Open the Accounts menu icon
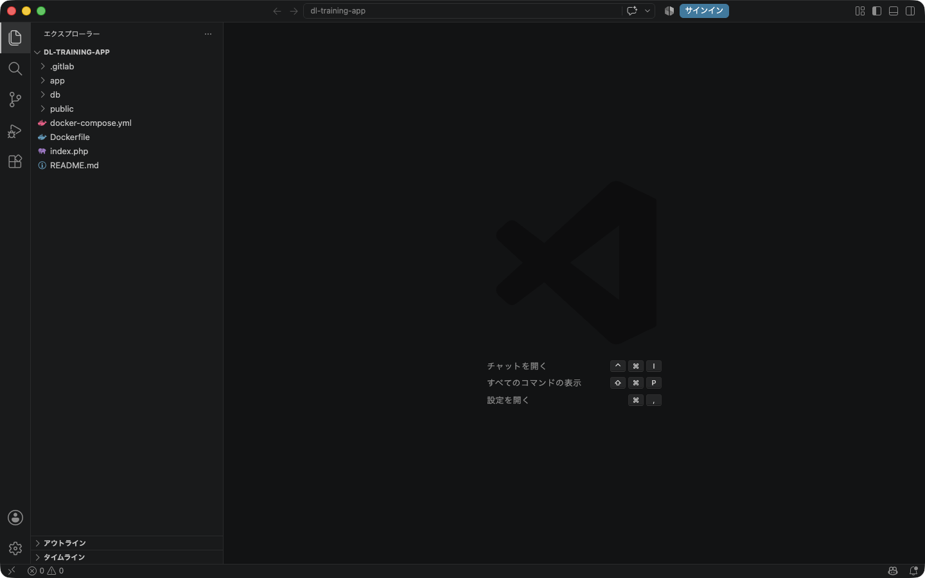Viewport: 925px width, 578px height. coord(15,518)
